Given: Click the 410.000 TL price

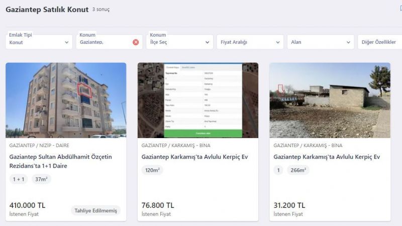Looking at the screenshot, I should click(28, 205).
